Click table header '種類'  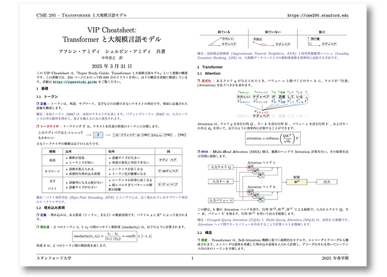click(x=53, y=151)
